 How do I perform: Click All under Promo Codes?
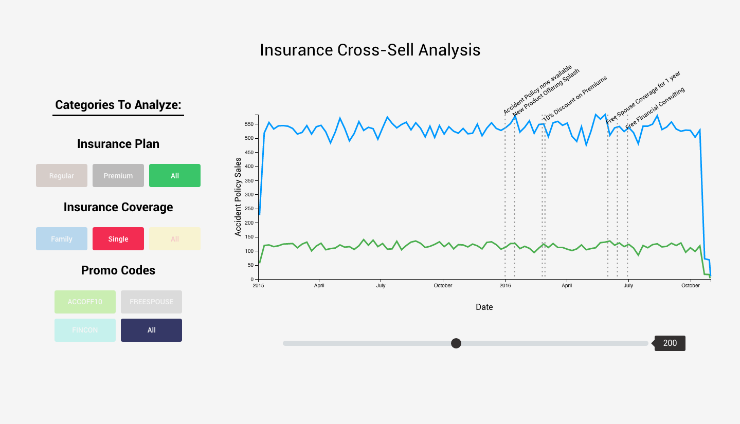pyautogui.click(x=151, y=330)
